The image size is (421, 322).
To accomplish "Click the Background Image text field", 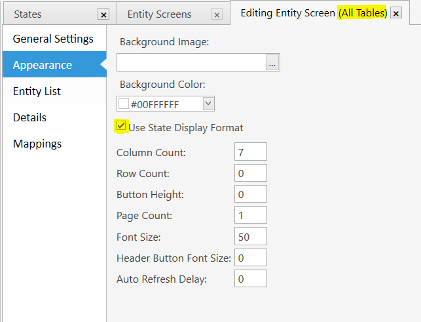I will [x=191, y=62].
